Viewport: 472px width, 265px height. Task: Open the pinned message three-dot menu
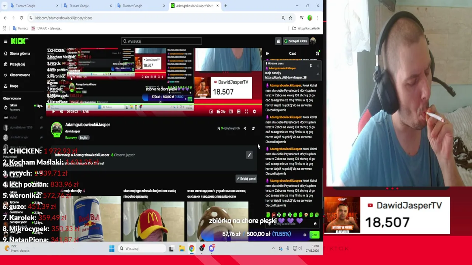(x=318, y=66)
